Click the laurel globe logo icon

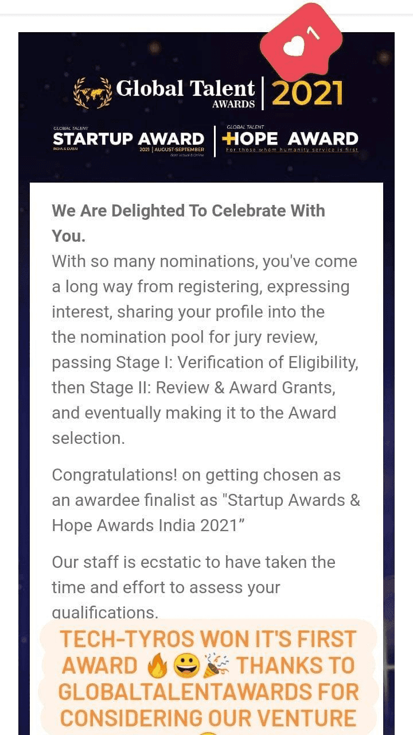(93, 92)
